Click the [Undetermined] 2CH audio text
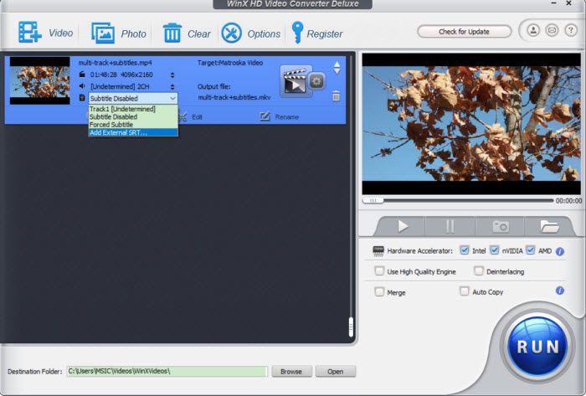Screen dimensions: 586x396 click(x=120, y=86)
